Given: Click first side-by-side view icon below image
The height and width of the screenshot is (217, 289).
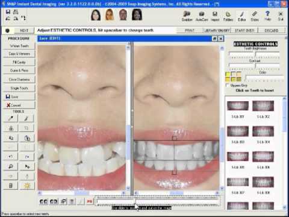Looking at the screenshot, I should tap(43, 201).
